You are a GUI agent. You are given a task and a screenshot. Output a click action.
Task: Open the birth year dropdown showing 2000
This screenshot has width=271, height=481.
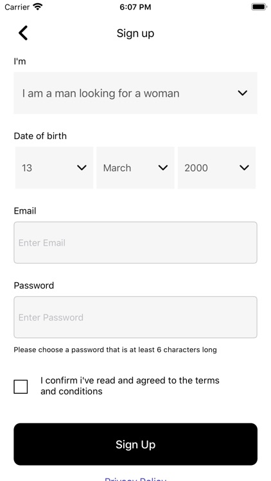tap(216, 167)
